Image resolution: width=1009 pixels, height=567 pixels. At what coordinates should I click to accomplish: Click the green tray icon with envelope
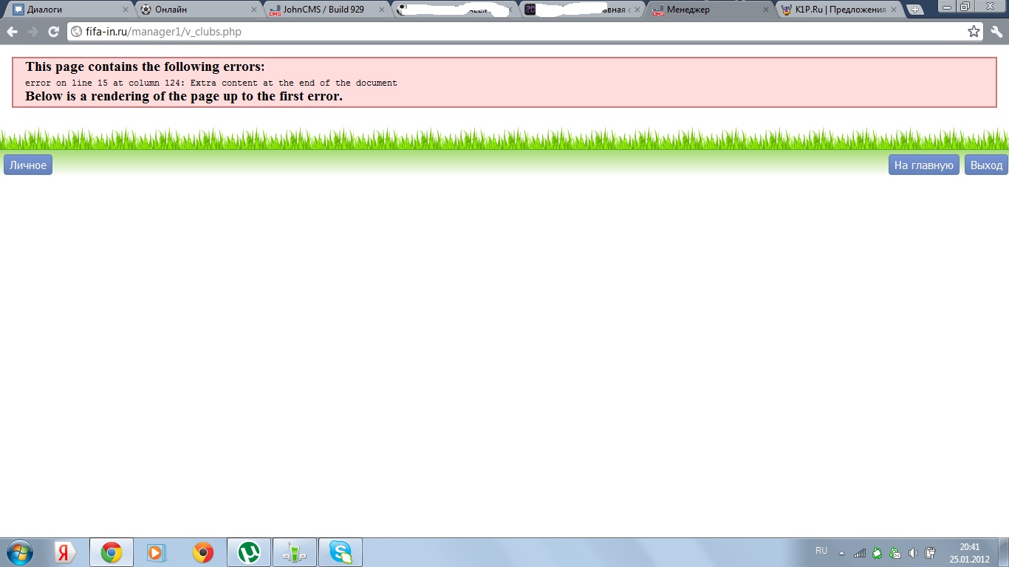tap(895, 552)
